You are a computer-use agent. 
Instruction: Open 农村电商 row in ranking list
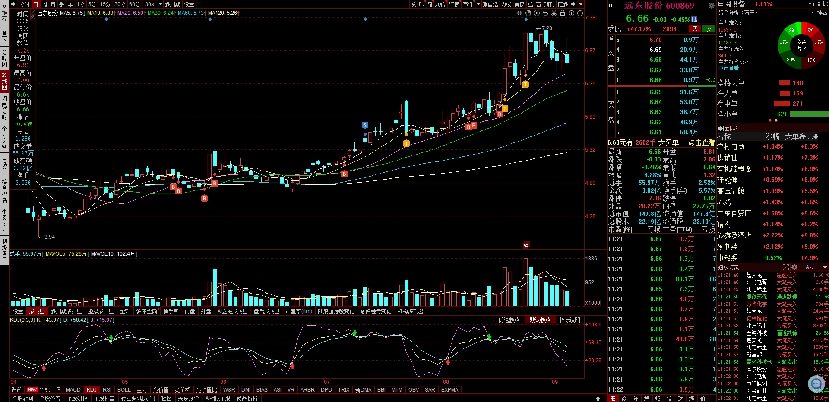pyautogui.click(x=772, y=147)
